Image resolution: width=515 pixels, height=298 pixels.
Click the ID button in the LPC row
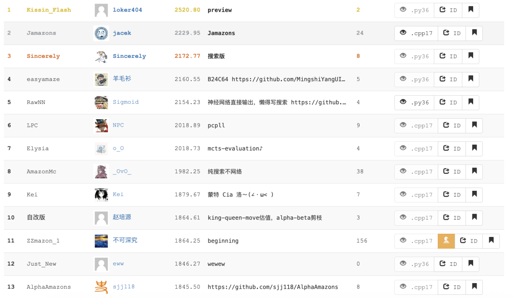point(452,126)
